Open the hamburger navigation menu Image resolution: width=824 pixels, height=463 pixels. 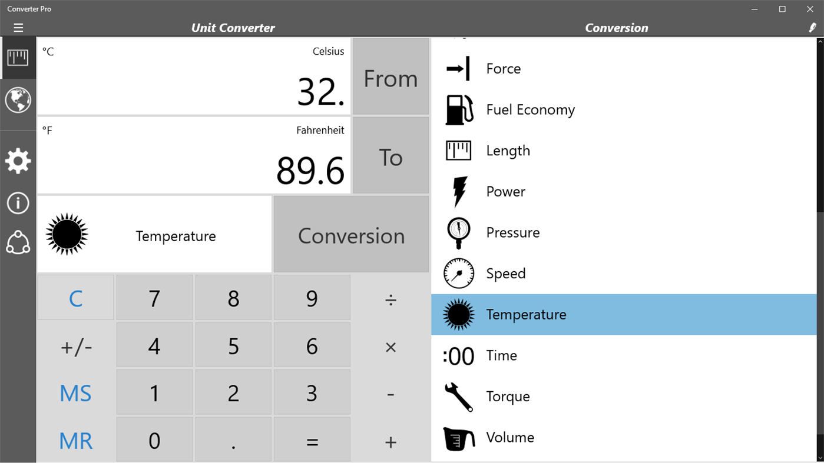click(x=18, y=28)
